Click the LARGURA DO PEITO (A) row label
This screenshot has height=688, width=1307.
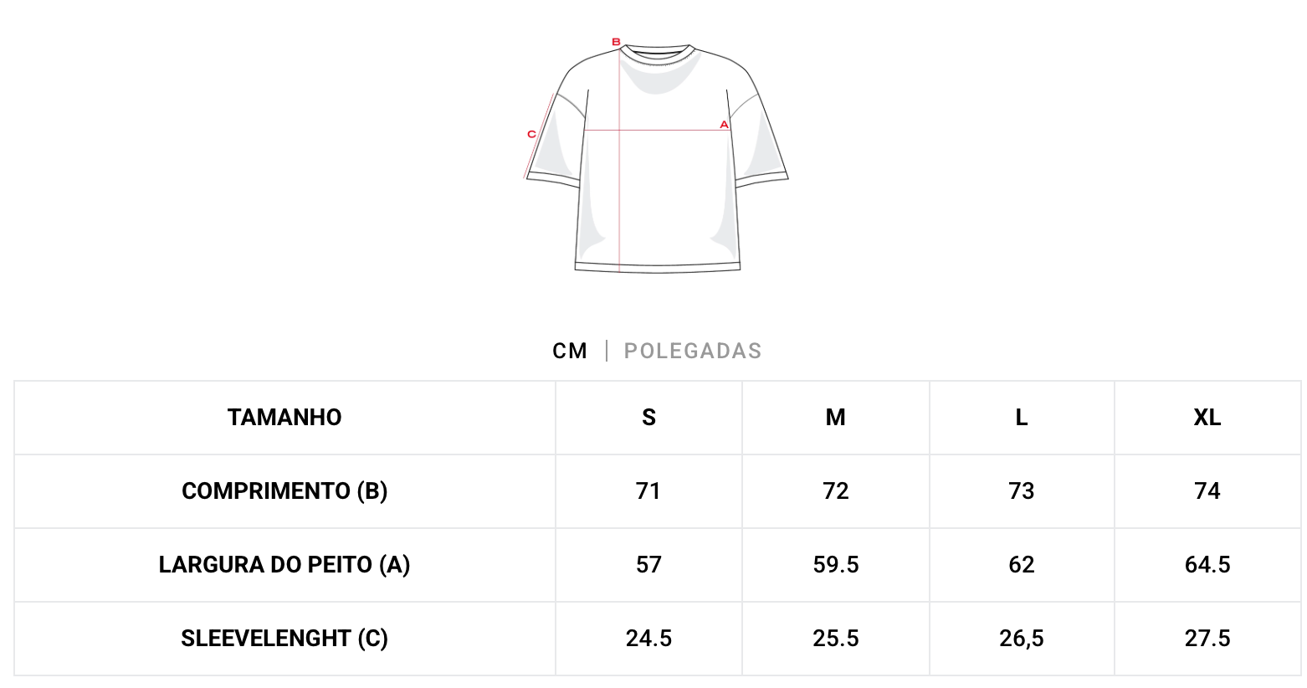pos(284,565)
